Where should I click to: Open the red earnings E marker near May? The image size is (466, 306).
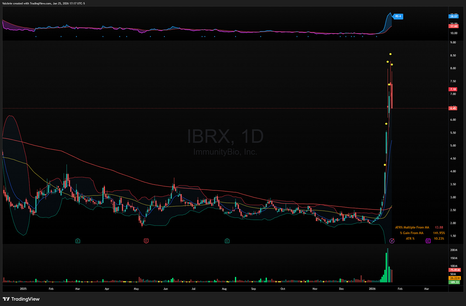point(146,241)
